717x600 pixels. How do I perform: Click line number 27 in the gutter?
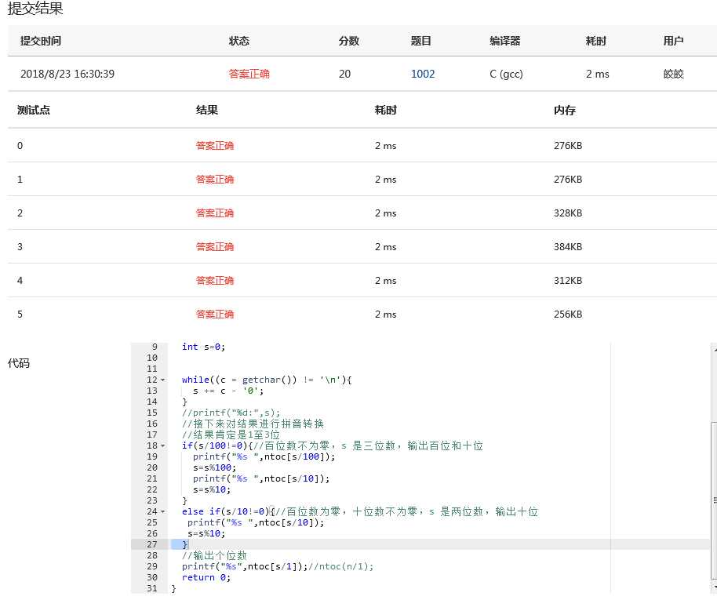(152, 544)
